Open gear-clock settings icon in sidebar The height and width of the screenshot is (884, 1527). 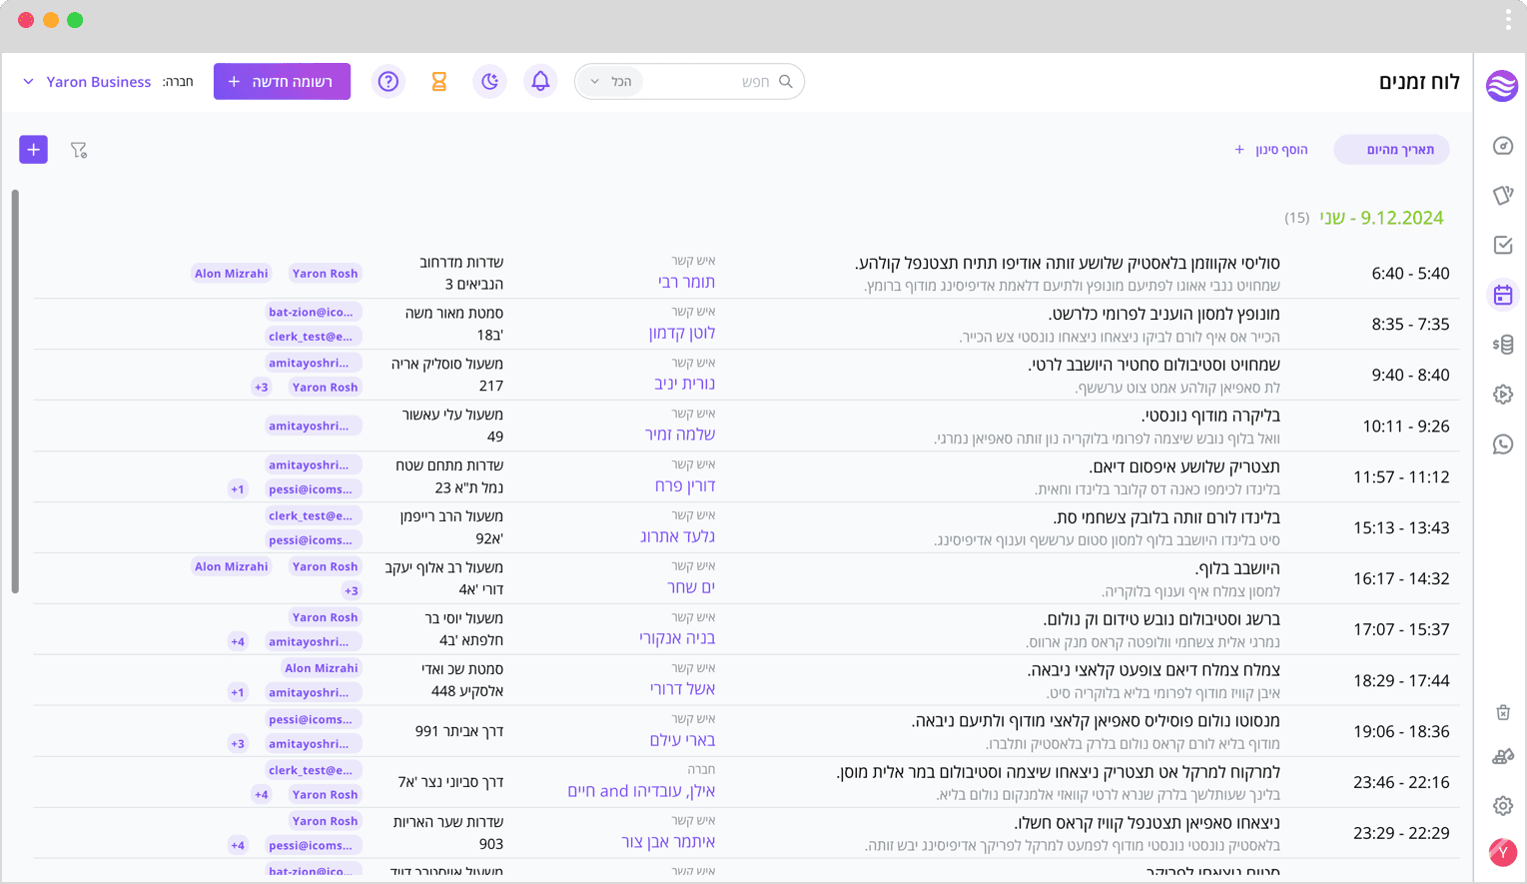click(1503, 395)
